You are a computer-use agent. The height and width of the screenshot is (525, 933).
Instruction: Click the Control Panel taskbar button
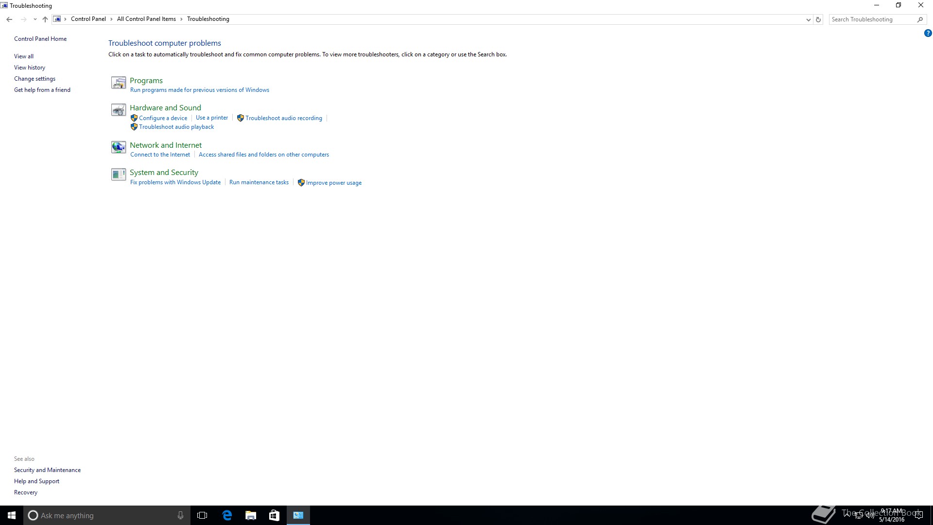(x=298, y=515)
